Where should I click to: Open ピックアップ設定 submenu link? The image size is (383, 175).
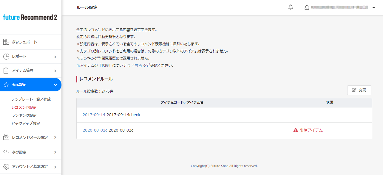(x=26, y=123)
